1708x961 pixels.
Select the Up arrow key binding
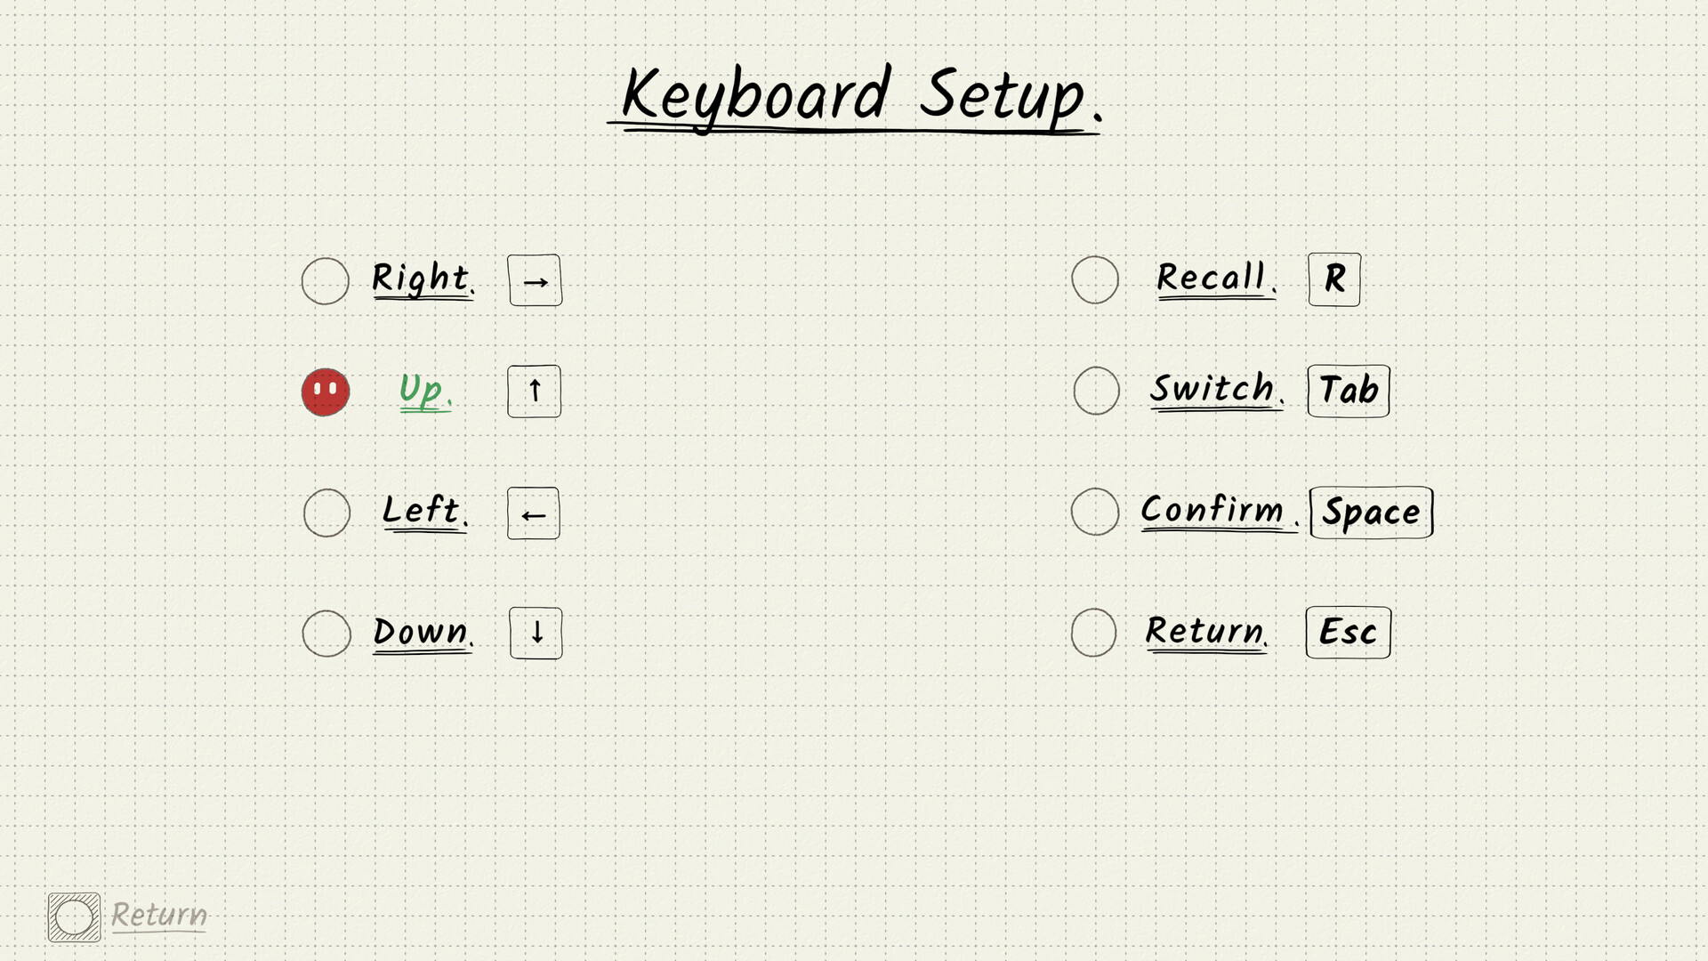(x=533, y=390)
